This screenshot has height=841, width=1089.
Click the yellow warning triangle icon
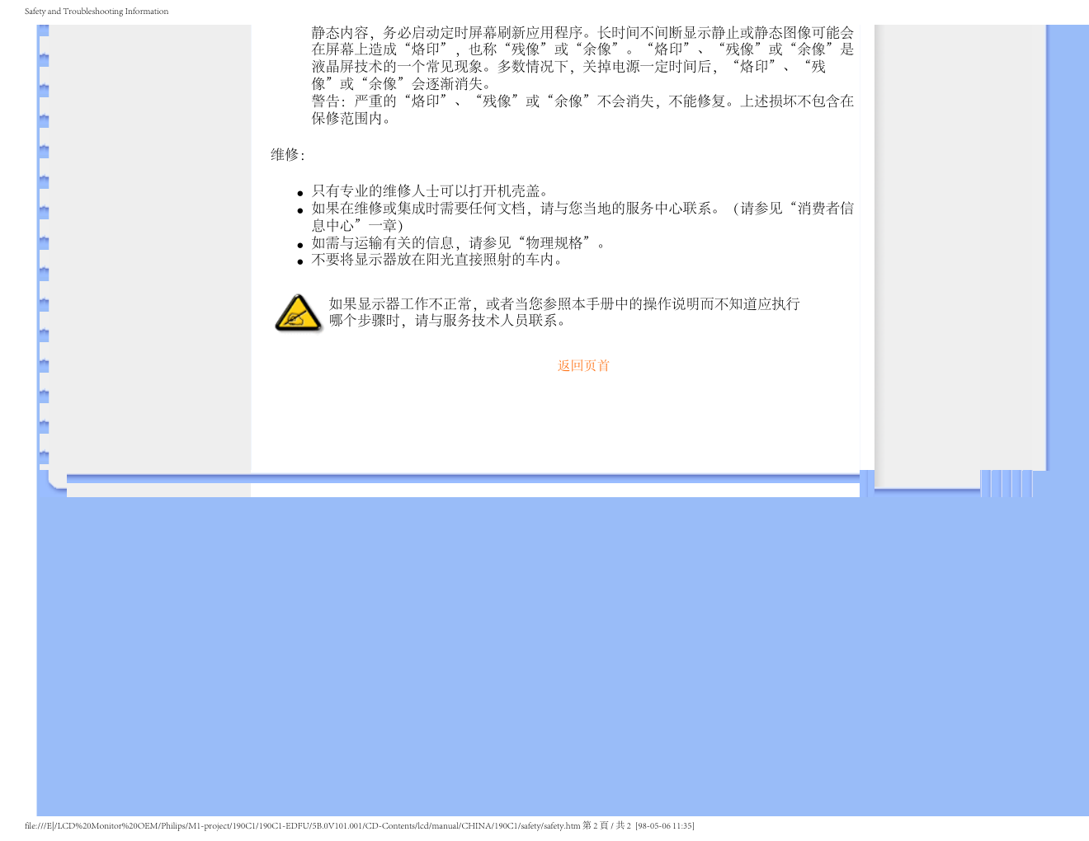click(297, 313)
